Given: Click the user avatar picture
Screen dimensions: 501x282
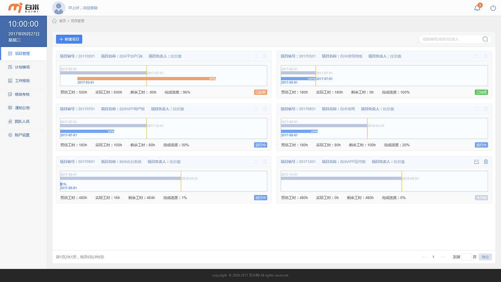Looking at the screenshot, I should pos(59,8).
